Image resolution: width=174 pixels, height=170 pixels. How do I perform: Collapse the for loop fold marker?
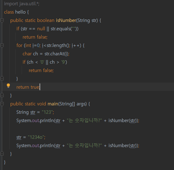tap(2, 45)
